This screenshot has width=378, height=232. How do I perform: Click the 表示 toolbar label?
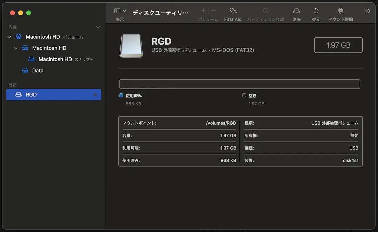(120, 19)
